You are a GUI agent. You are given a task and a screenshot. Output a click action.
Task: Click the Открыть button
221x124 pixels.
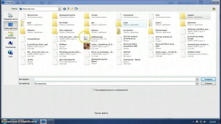208,79
